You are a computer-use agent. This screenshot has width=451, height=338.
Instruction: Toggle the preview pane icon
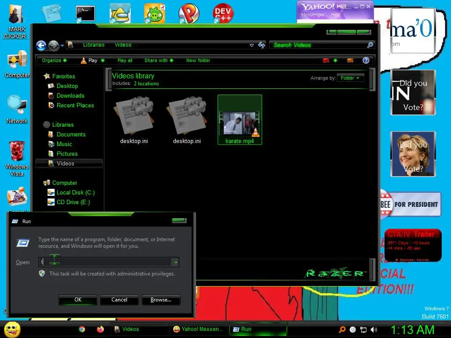coord(350,60)
